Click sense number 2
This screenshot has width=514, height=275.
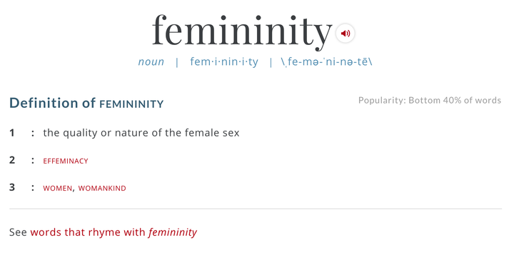pyautogui.click(x=12, y=160)
